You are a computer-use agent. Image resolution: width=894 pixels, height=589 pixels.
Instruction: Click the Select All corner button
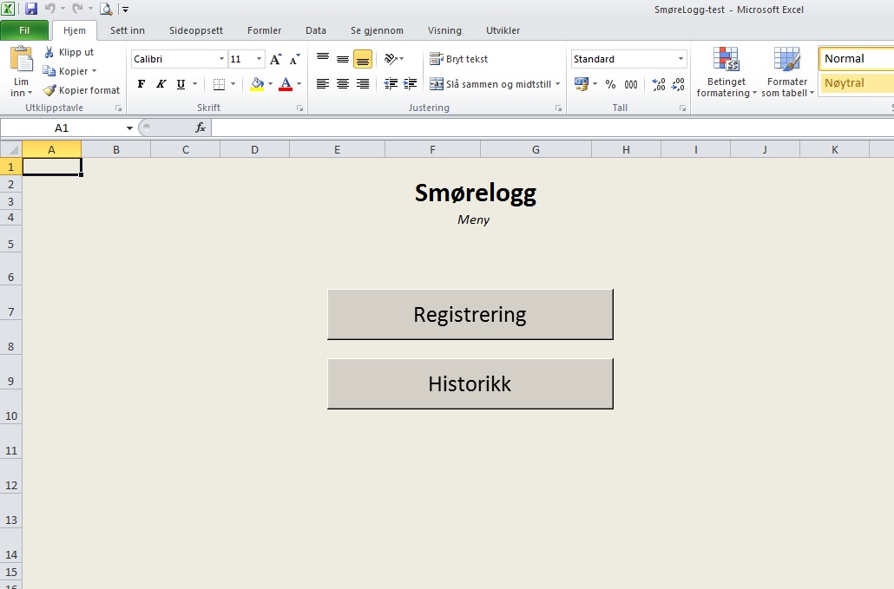tap(10, 150)
